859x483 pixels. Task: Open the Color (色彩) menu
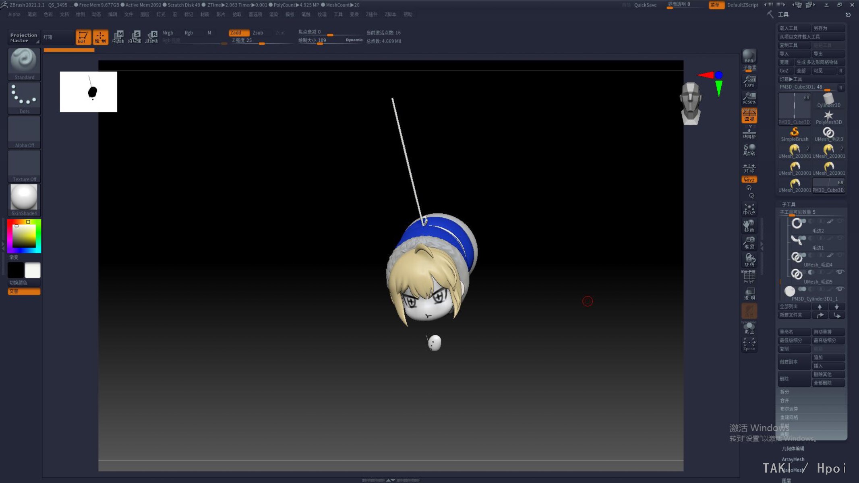[x=48, y=14]
